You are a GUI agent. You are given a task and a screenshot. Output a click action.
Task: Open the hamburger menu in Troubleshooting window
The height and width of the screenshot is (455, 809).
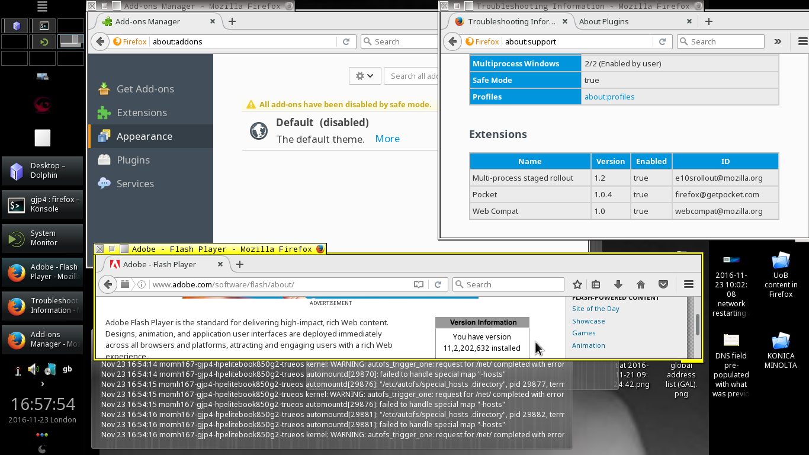[x=802, y=41]
